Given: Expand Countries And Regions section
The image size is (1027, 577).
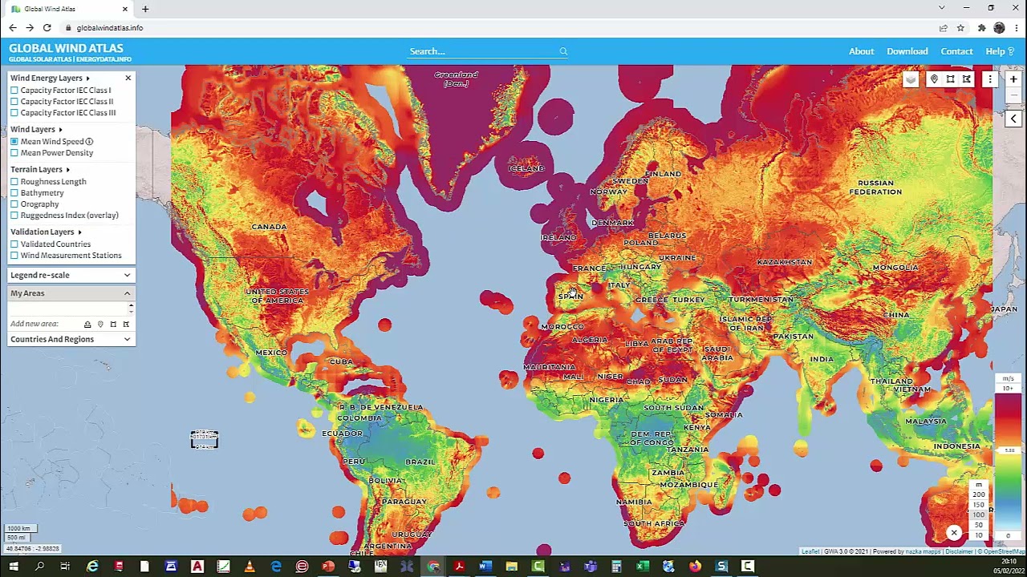Looking at the screenshot, I should (71, 339).
